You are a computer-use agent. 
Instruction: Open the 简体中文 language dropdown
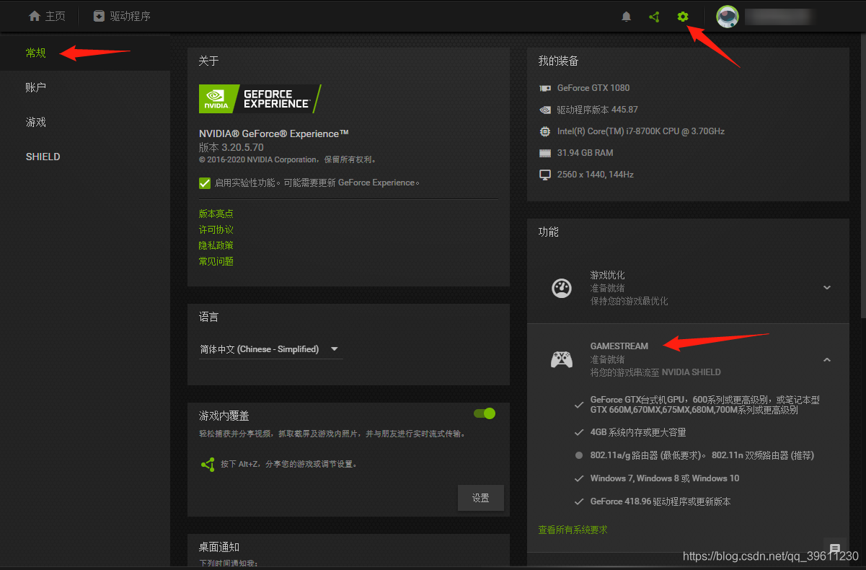[270, 349]
